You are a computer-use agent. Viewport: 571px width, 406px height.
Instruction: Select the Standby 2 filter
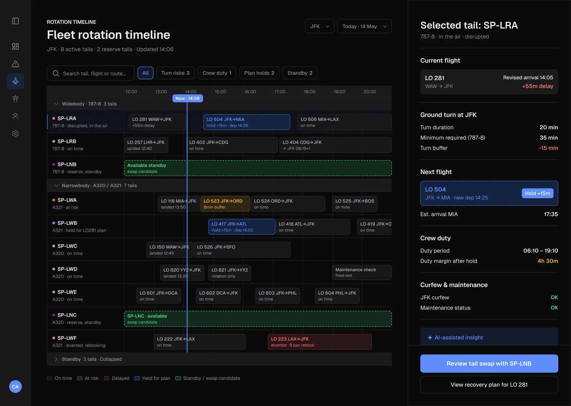click(x=300, y=73)
